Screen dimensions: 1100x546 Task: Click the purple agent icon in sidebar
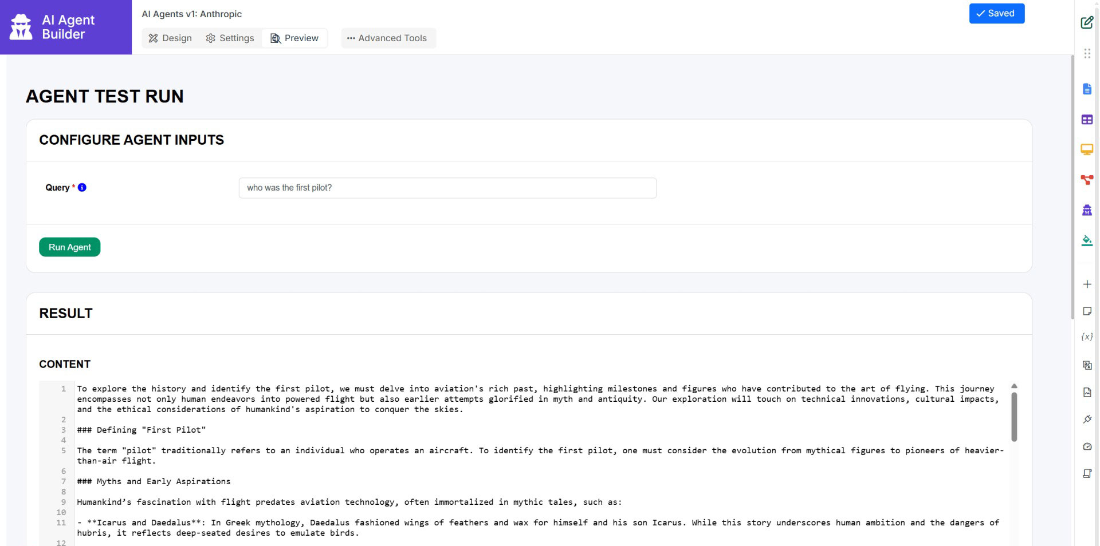point(1087,210)
